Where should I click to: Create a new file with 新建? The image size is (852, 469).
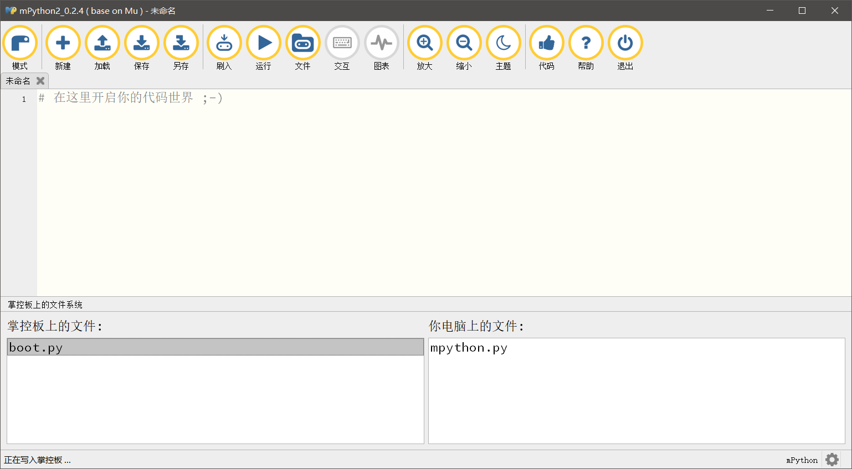tap(63, 48)
